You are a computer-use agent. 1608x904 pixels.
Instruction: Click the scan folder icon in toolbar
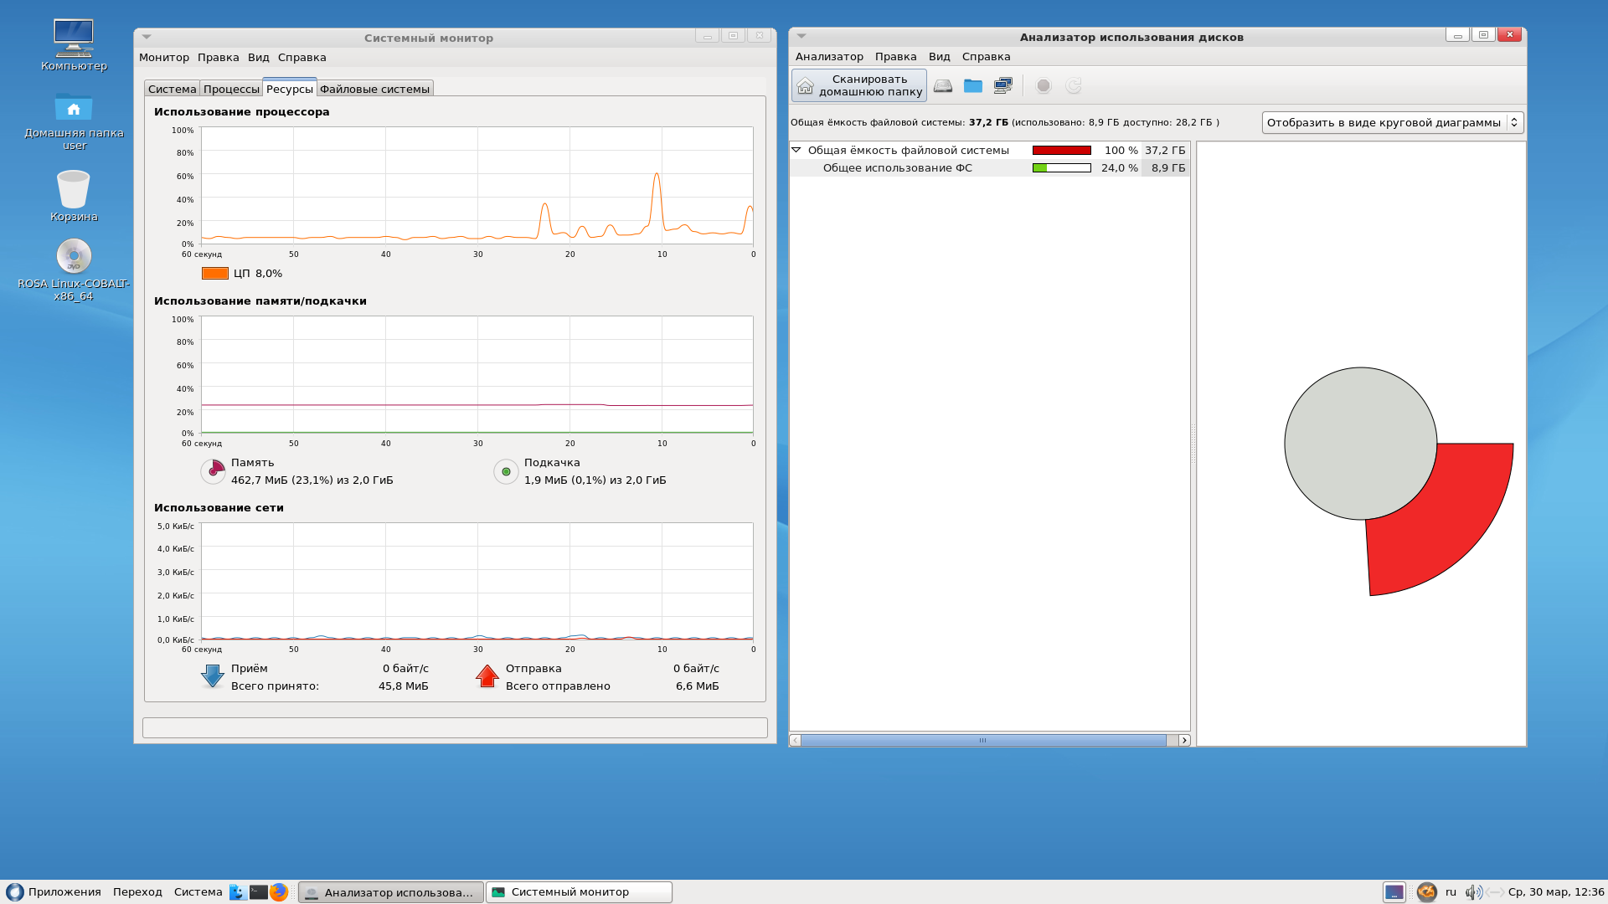click(x=972, y=85)
